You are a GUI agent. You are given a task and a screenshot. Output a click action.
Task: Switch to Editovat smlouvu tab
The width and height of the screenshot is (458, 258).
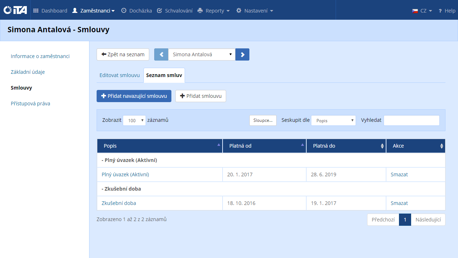120,75
